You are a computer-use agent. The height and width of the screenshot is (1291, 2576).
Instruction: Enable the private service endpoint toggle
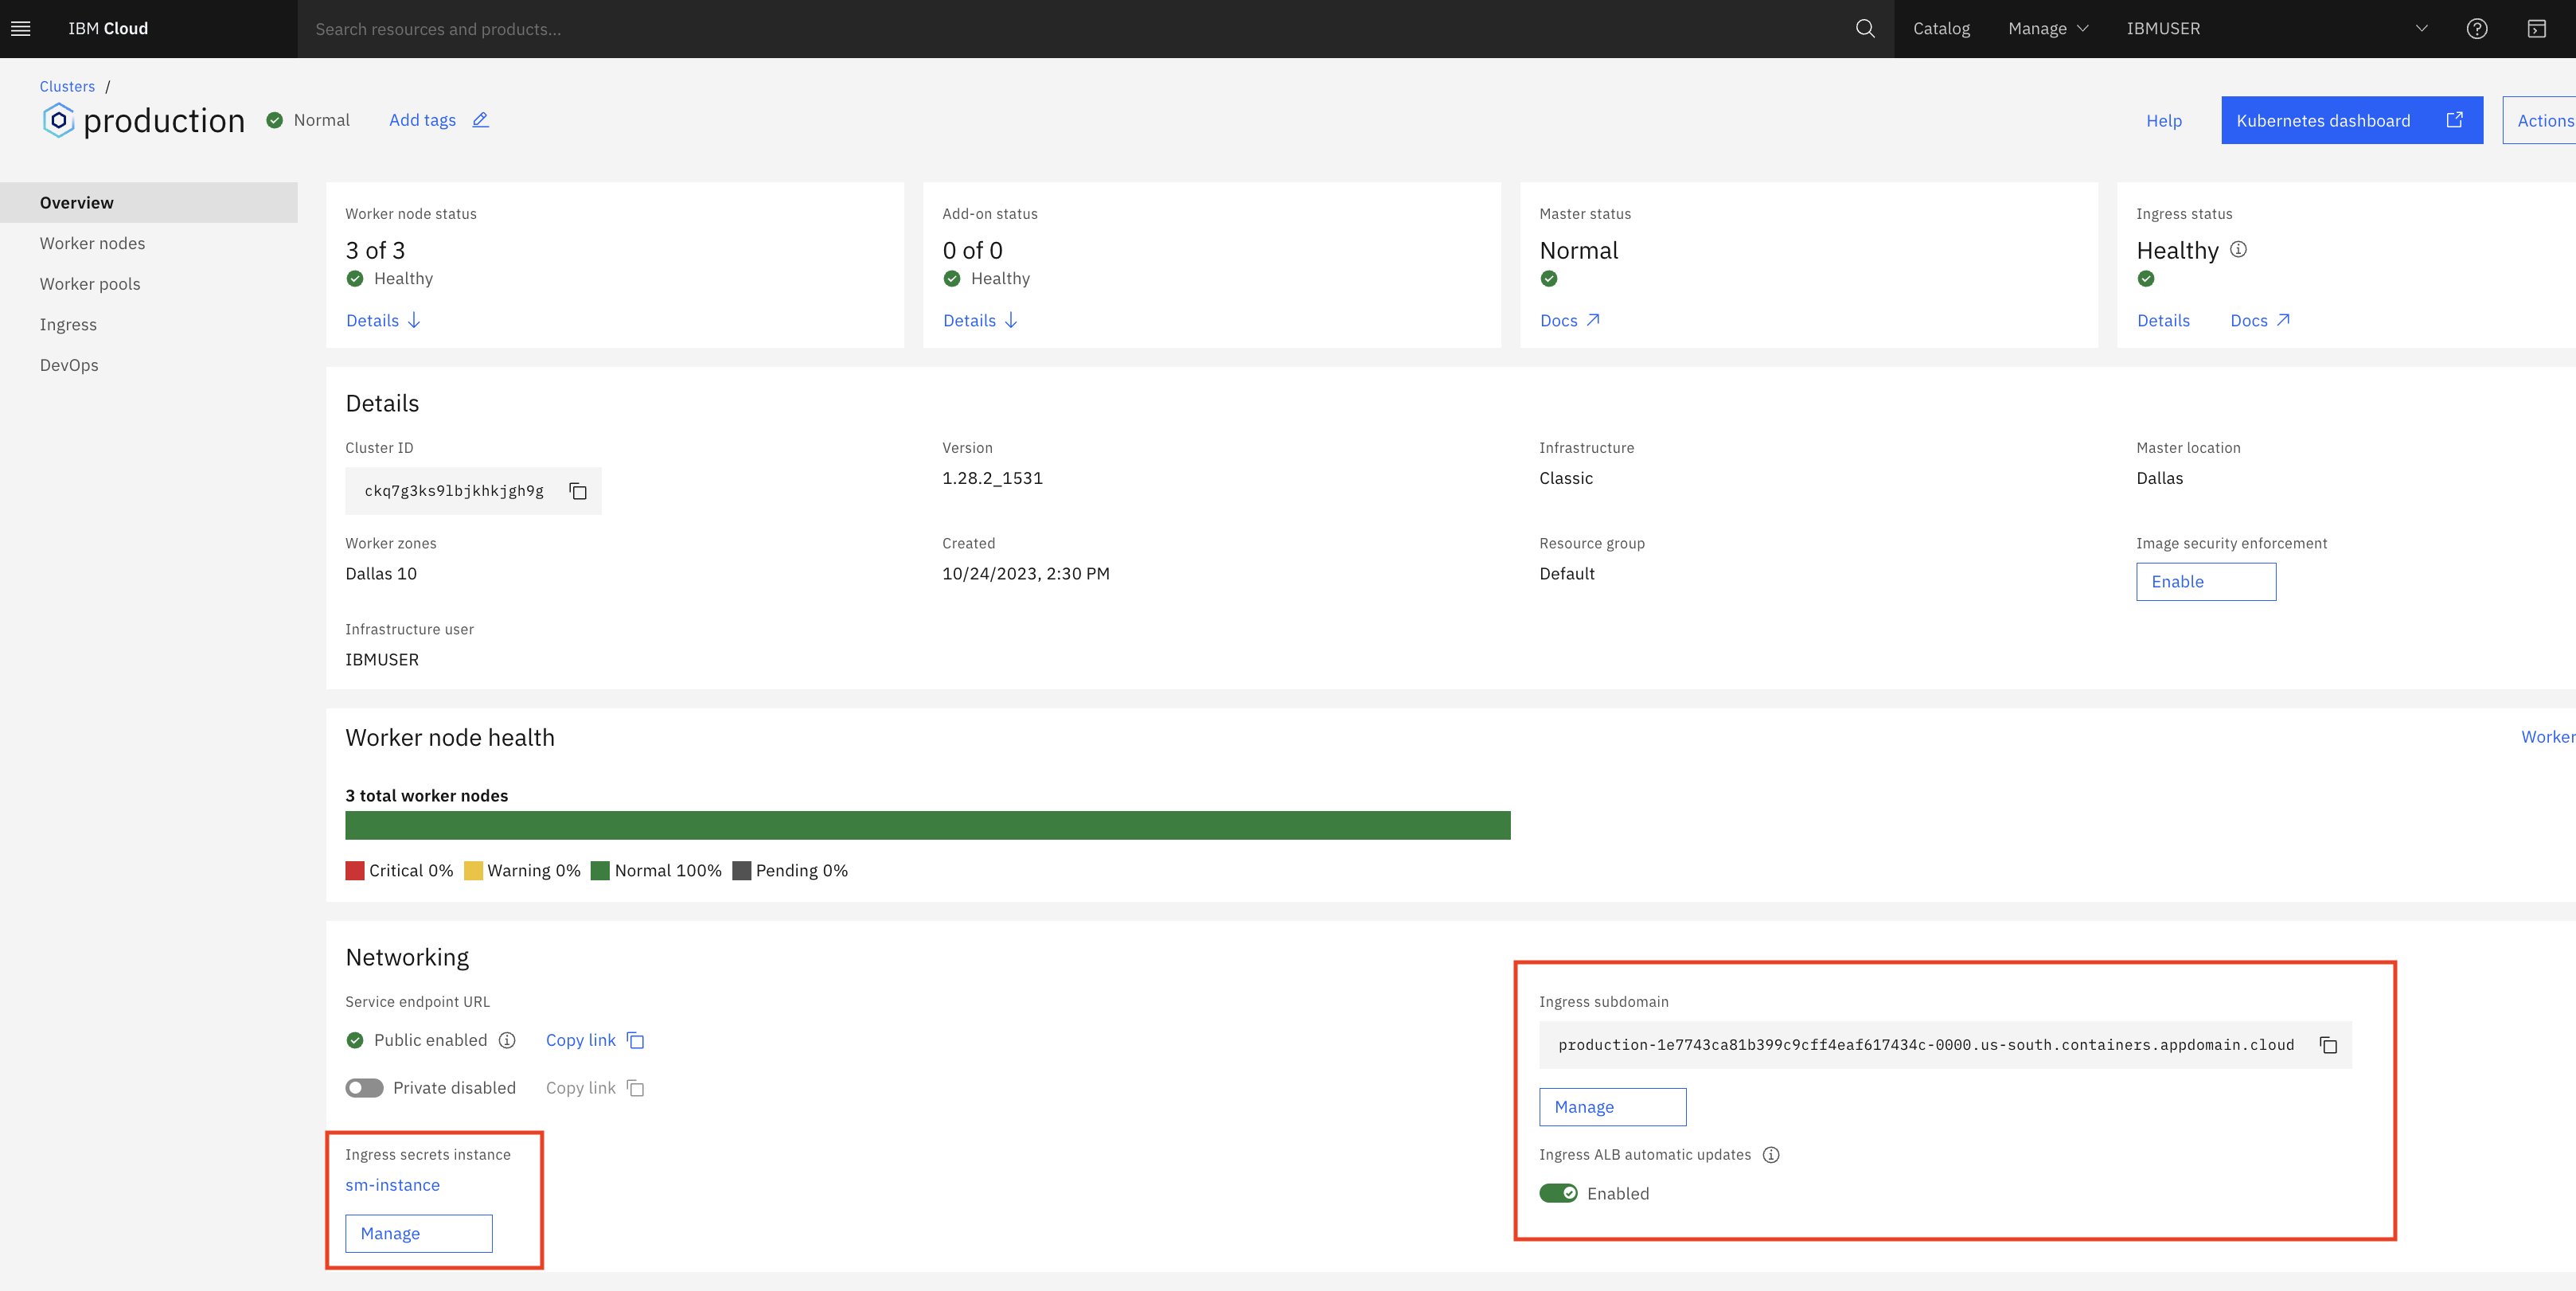pyautogui.click(x=364, y=1087)
